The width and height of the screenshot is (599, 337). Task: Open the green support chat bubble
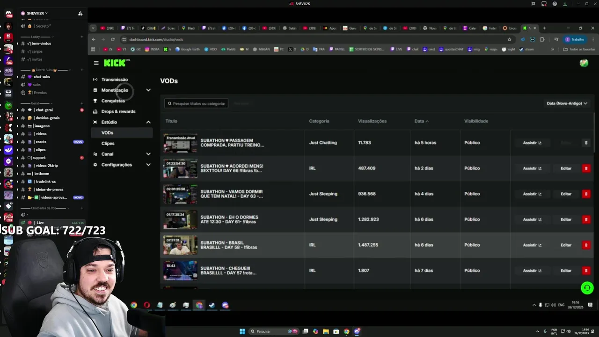pyautogui.click(x=587, y=288)
